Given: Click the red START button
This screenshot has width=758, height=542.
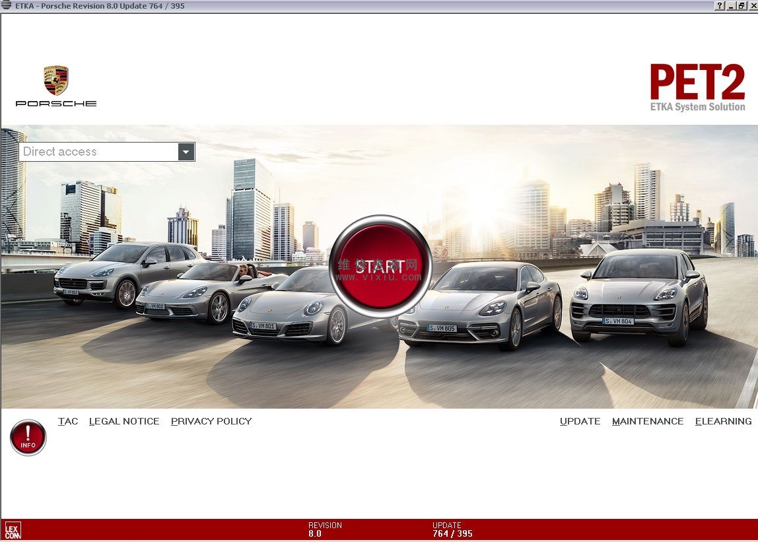Looking at the screenshot, I should coord(380,266).
